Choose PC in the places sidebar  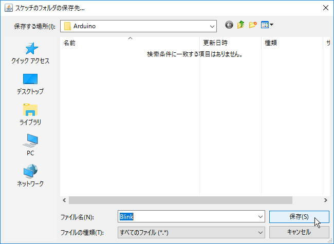click(x=30, y=146)
